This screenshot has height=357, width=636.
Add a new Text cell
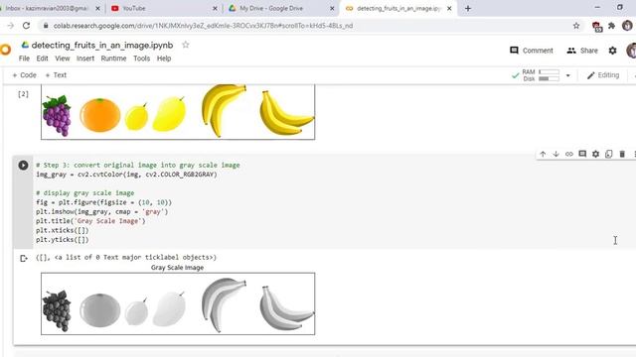coord(56,75)
